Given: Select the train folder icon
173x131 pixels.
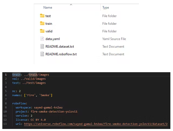Looking at the screenshot, I should (x=42, y=23).
